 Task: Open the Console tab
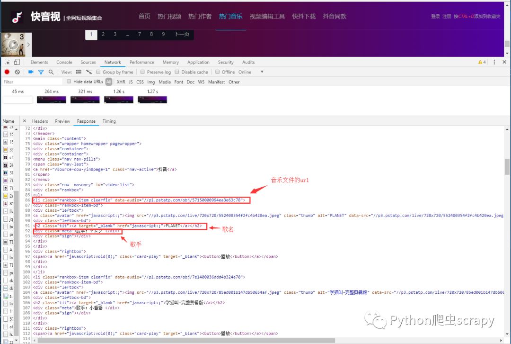pos(64,62)
